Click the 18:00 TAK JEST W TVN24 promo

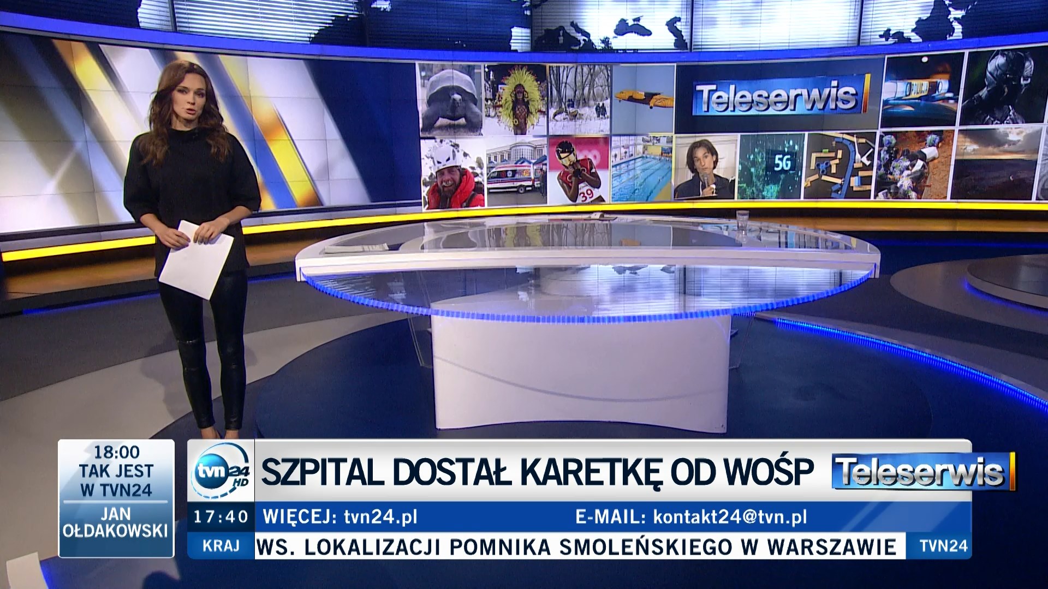point(116,471)
